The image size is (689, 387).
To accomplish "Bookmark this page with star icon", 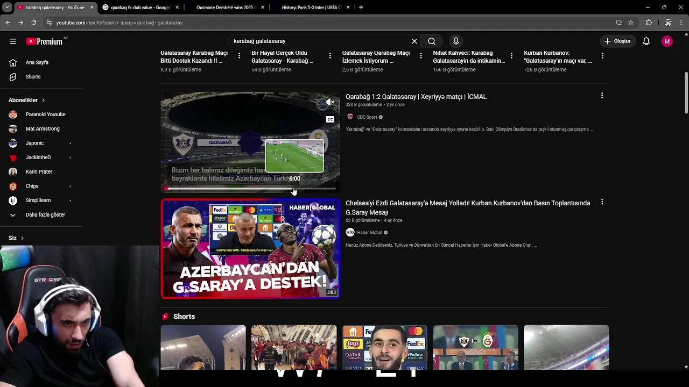I will (631, 23).
